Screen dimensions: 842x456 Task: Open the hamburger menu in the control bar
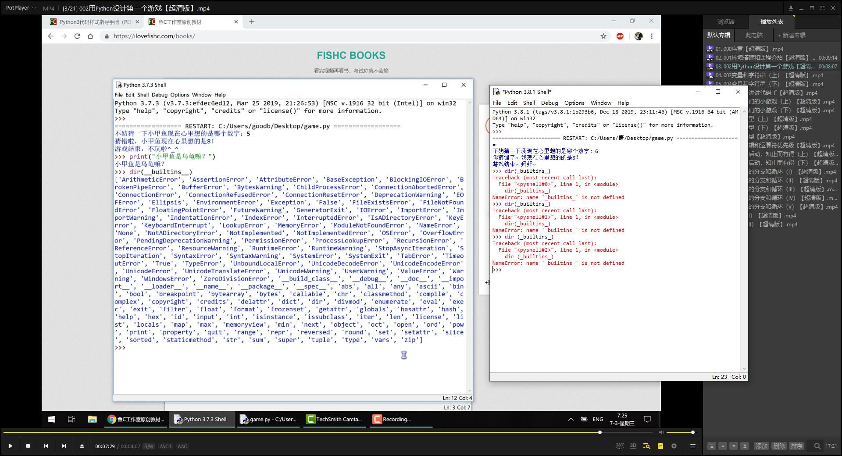click(693, 446)
